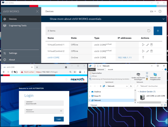Viewport: 168px width, 127px height.
Task: Click Geräte und Drucker hinzufügen
Action: coord(138,77)
